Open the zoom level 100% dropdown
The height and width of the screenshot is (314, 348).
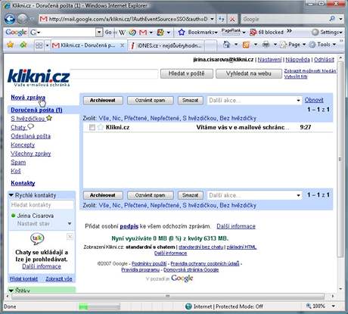pos(333,306)
